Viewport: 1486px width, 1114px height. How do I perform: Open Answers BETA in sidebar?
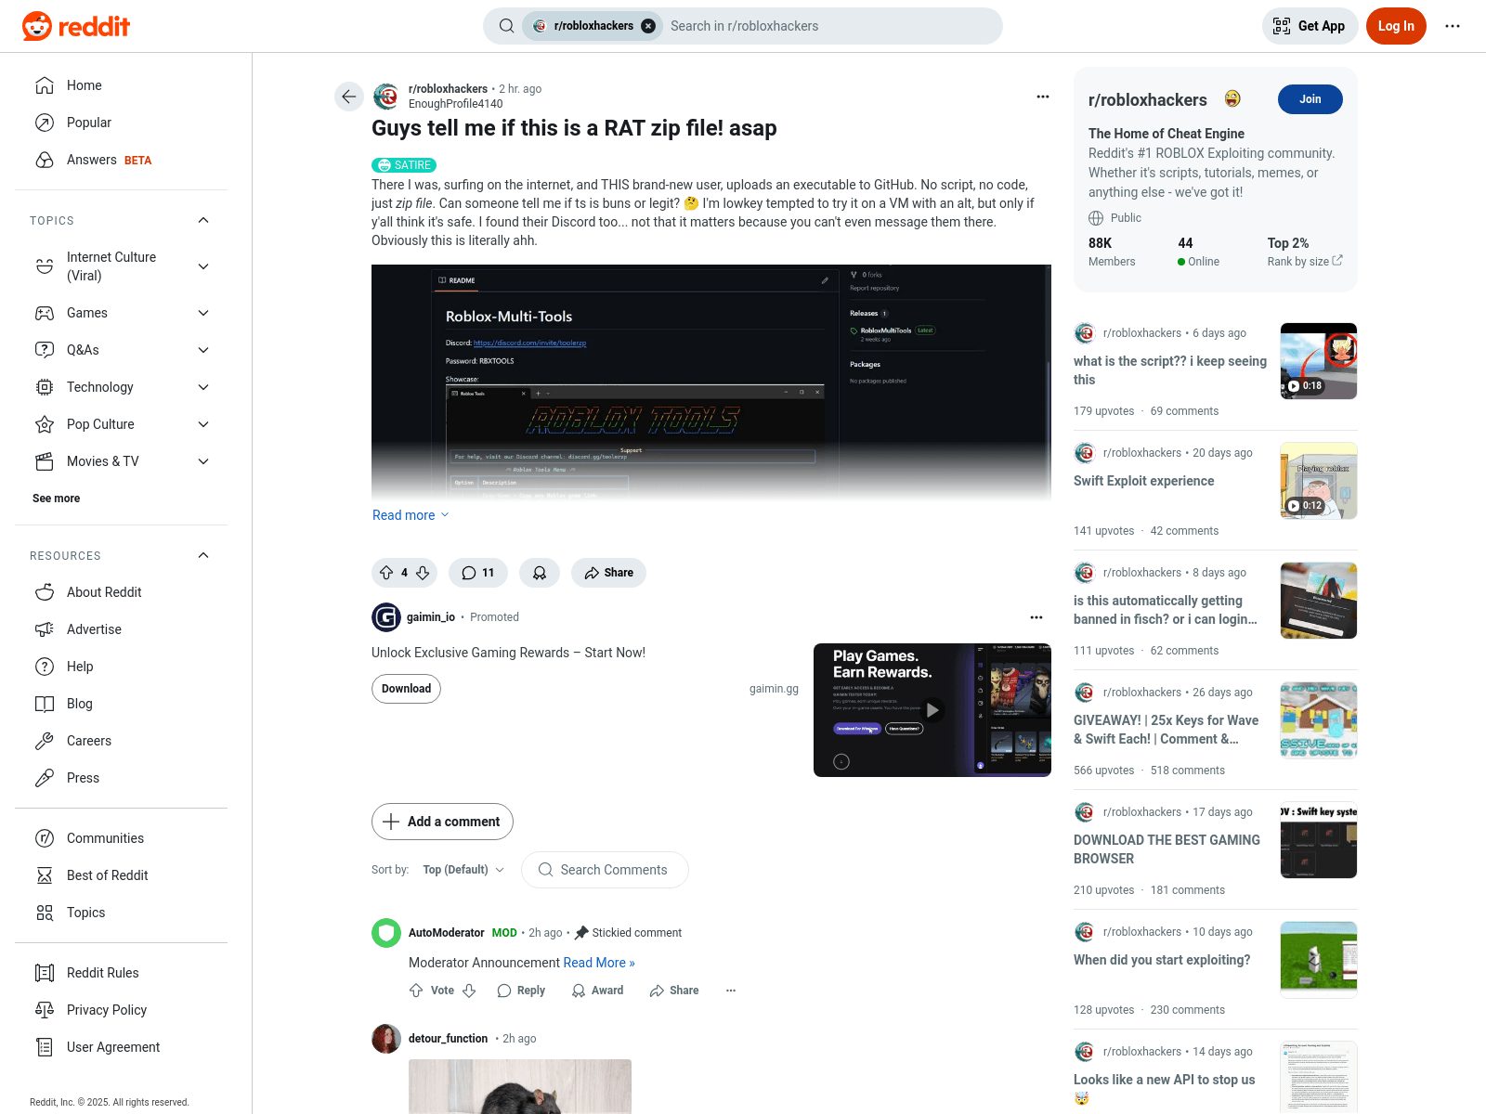121,160
